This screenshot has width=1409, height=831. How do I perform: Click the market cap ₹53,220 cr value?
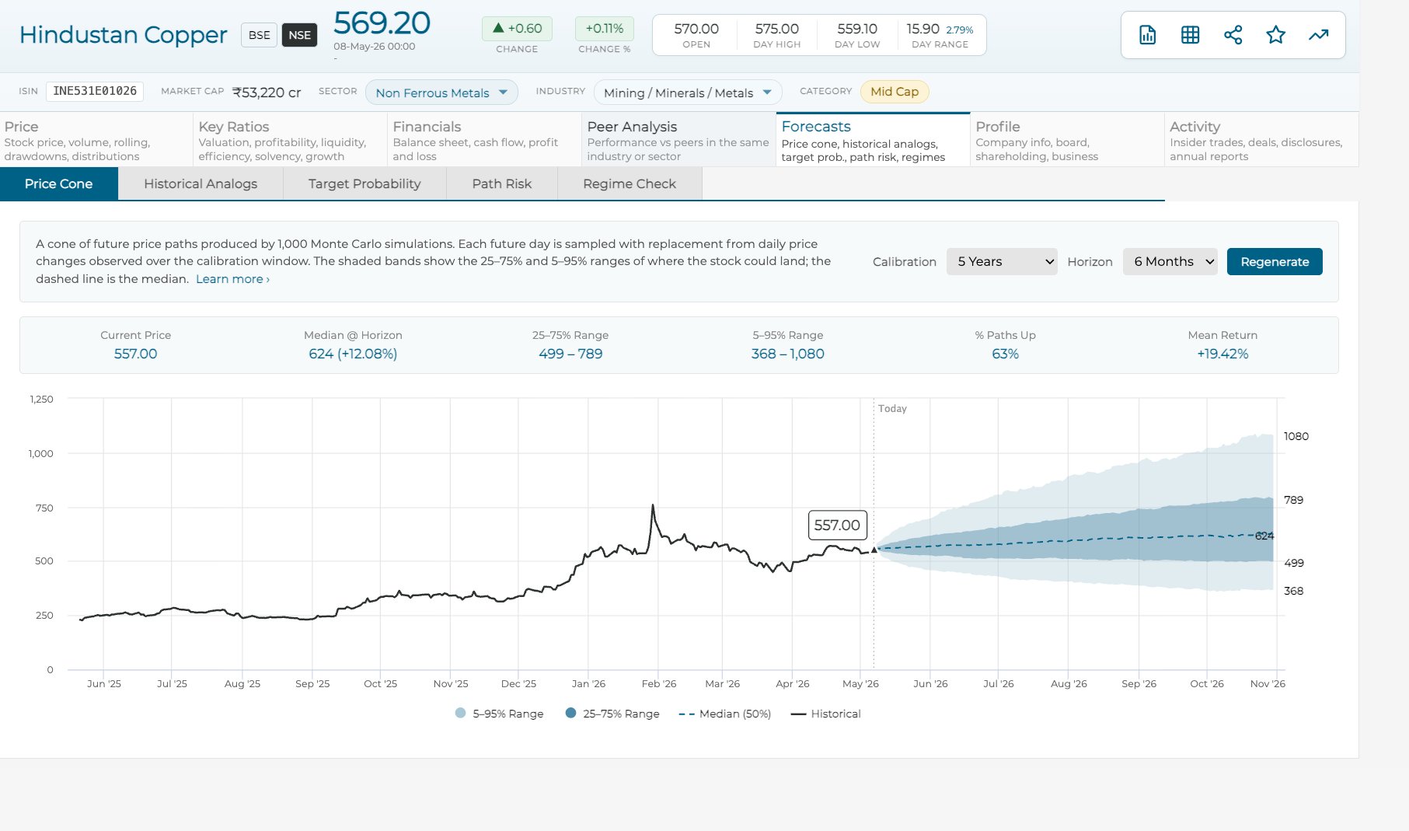pos(267,93)
